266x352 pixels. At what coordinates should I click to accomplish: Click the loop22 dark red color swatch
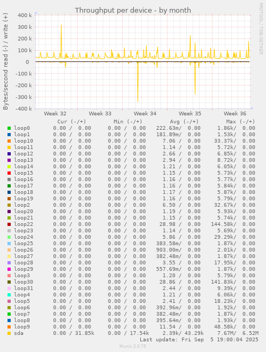pyautogui.click(x=9, y=224)
